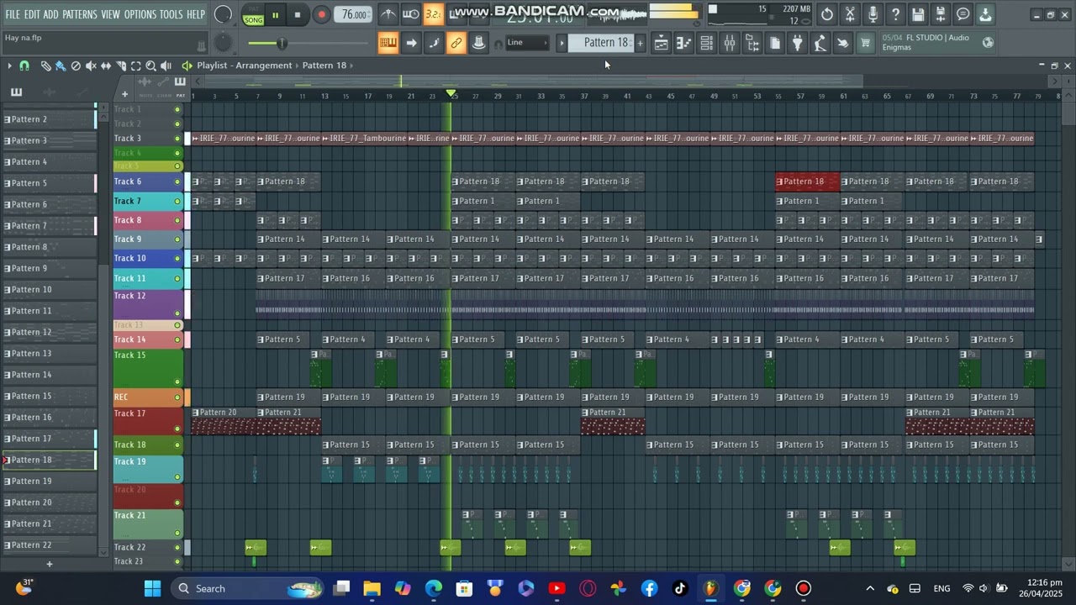Toggle the playlist snap magnet

tap(24, 66)
